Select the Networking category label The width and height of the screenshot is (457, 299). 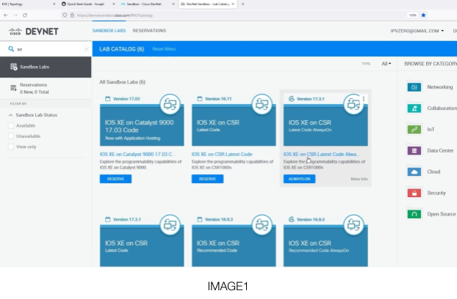(x=440, y=87)
